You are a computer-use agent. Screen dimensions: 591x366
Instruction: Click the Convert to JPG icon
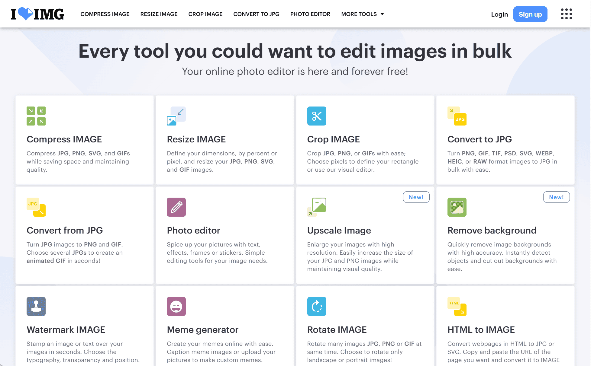[457, 116]
